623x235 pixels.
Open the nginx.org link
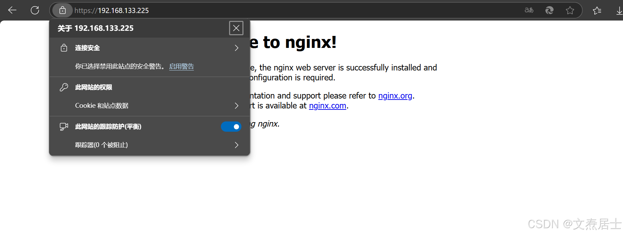coord(395,96)
